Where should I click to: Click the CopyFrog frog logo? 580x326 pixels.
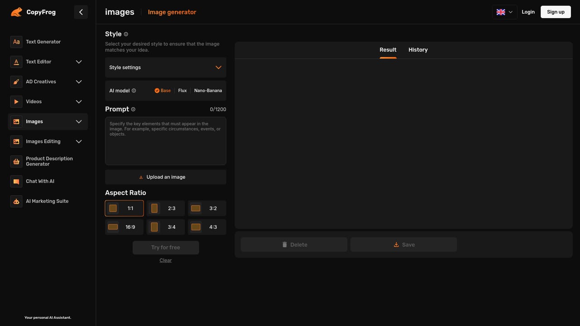point(16,12)
